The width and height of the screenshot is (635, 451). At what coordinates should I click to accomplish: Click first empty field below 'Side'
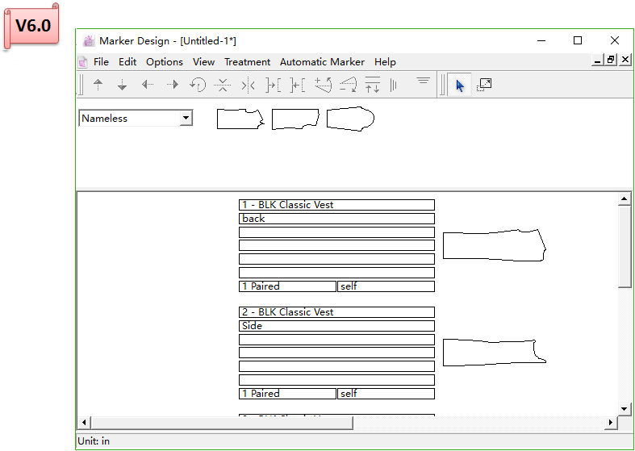pos(336,340)
